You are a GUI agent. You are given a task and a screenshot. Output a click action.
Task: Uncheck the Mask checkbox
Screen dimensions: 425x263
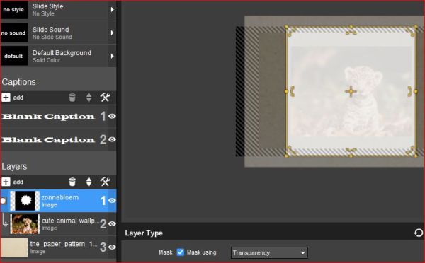click(180, 252)
